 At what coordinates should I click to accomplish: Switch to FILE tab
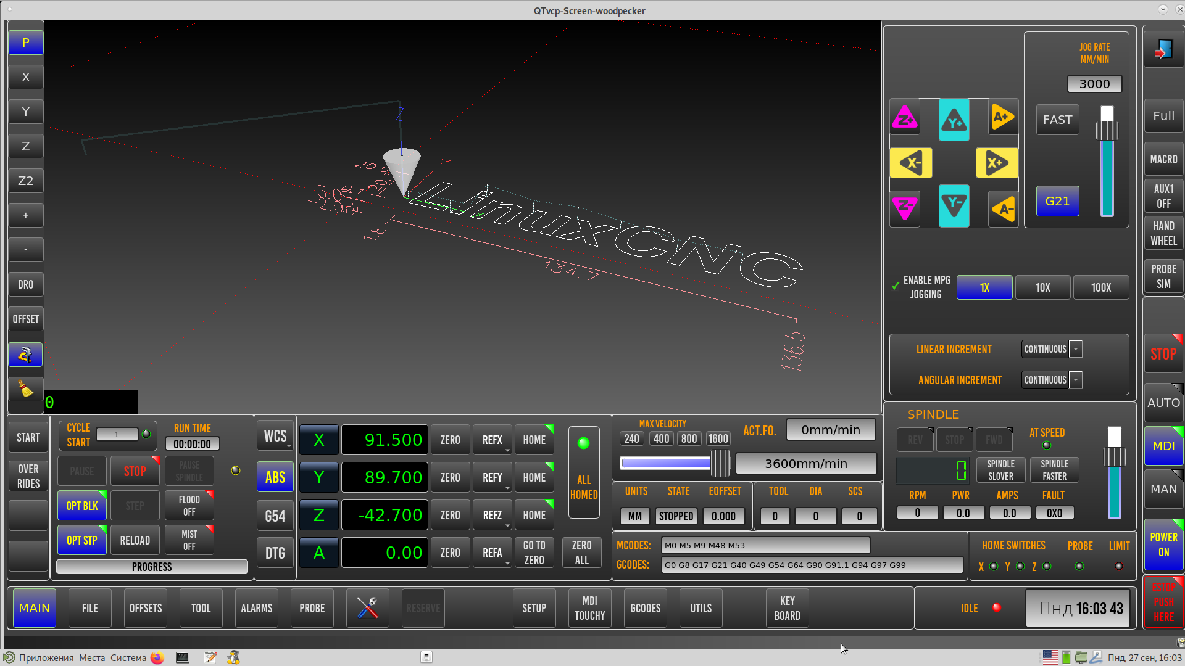90,608
